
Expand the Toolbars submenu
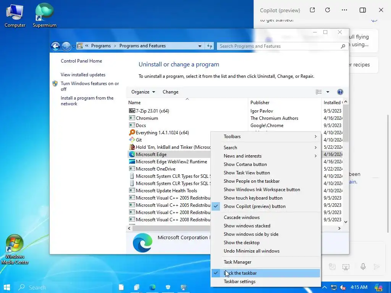tap(266, 137)
